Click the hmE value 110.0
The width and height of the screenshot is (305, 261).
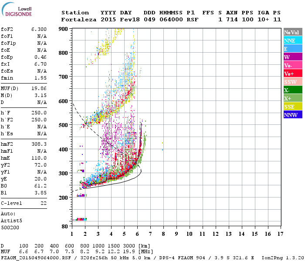(39, 158)
